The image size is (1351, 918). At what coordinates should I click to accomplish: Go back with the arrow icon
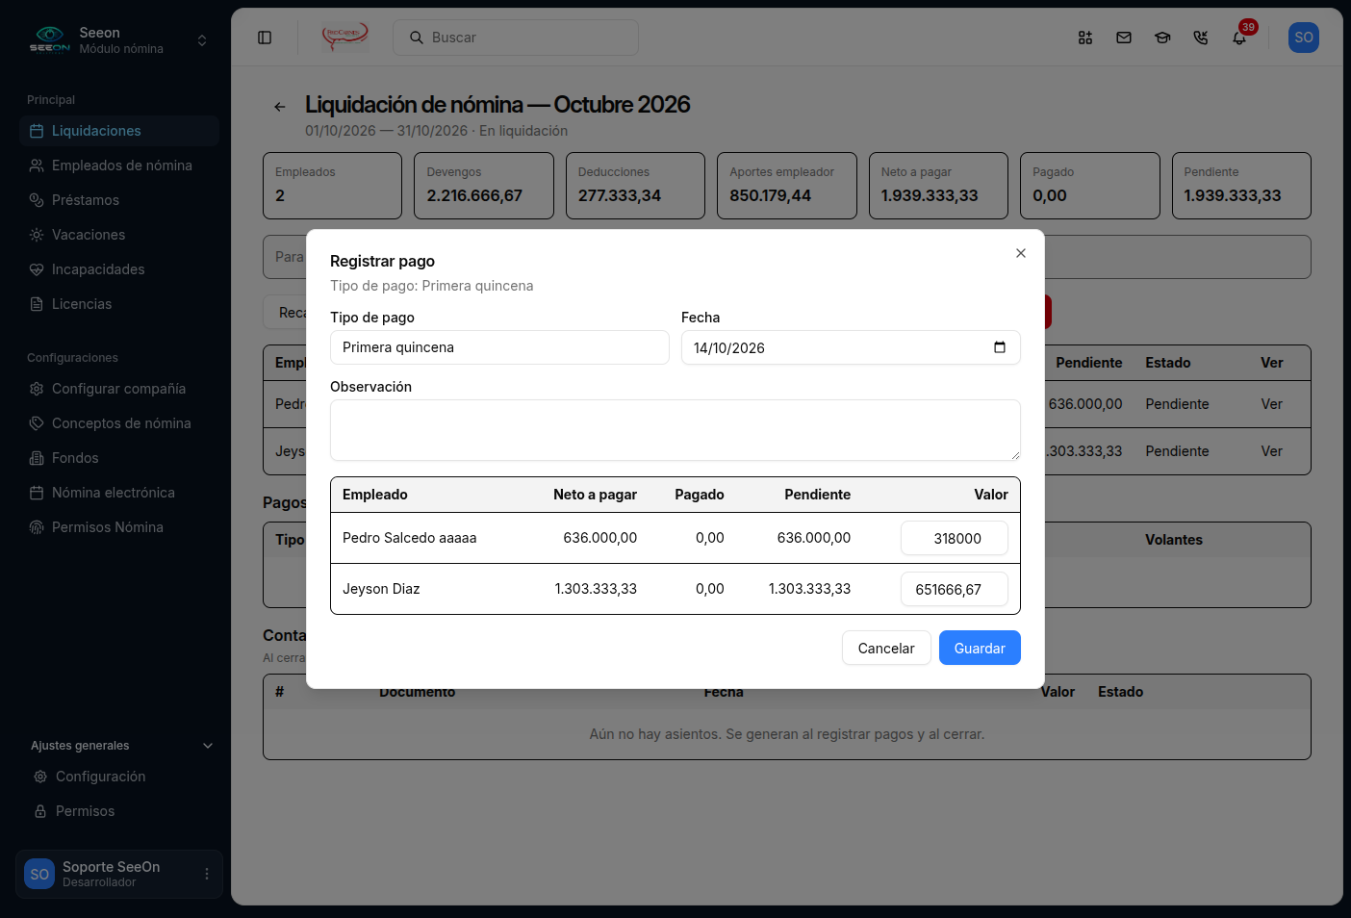pyautogui.click(x=280, y=107)
